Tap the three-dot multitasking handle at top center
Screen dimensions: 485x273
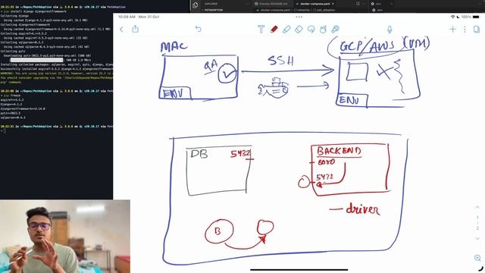point(299,17)
